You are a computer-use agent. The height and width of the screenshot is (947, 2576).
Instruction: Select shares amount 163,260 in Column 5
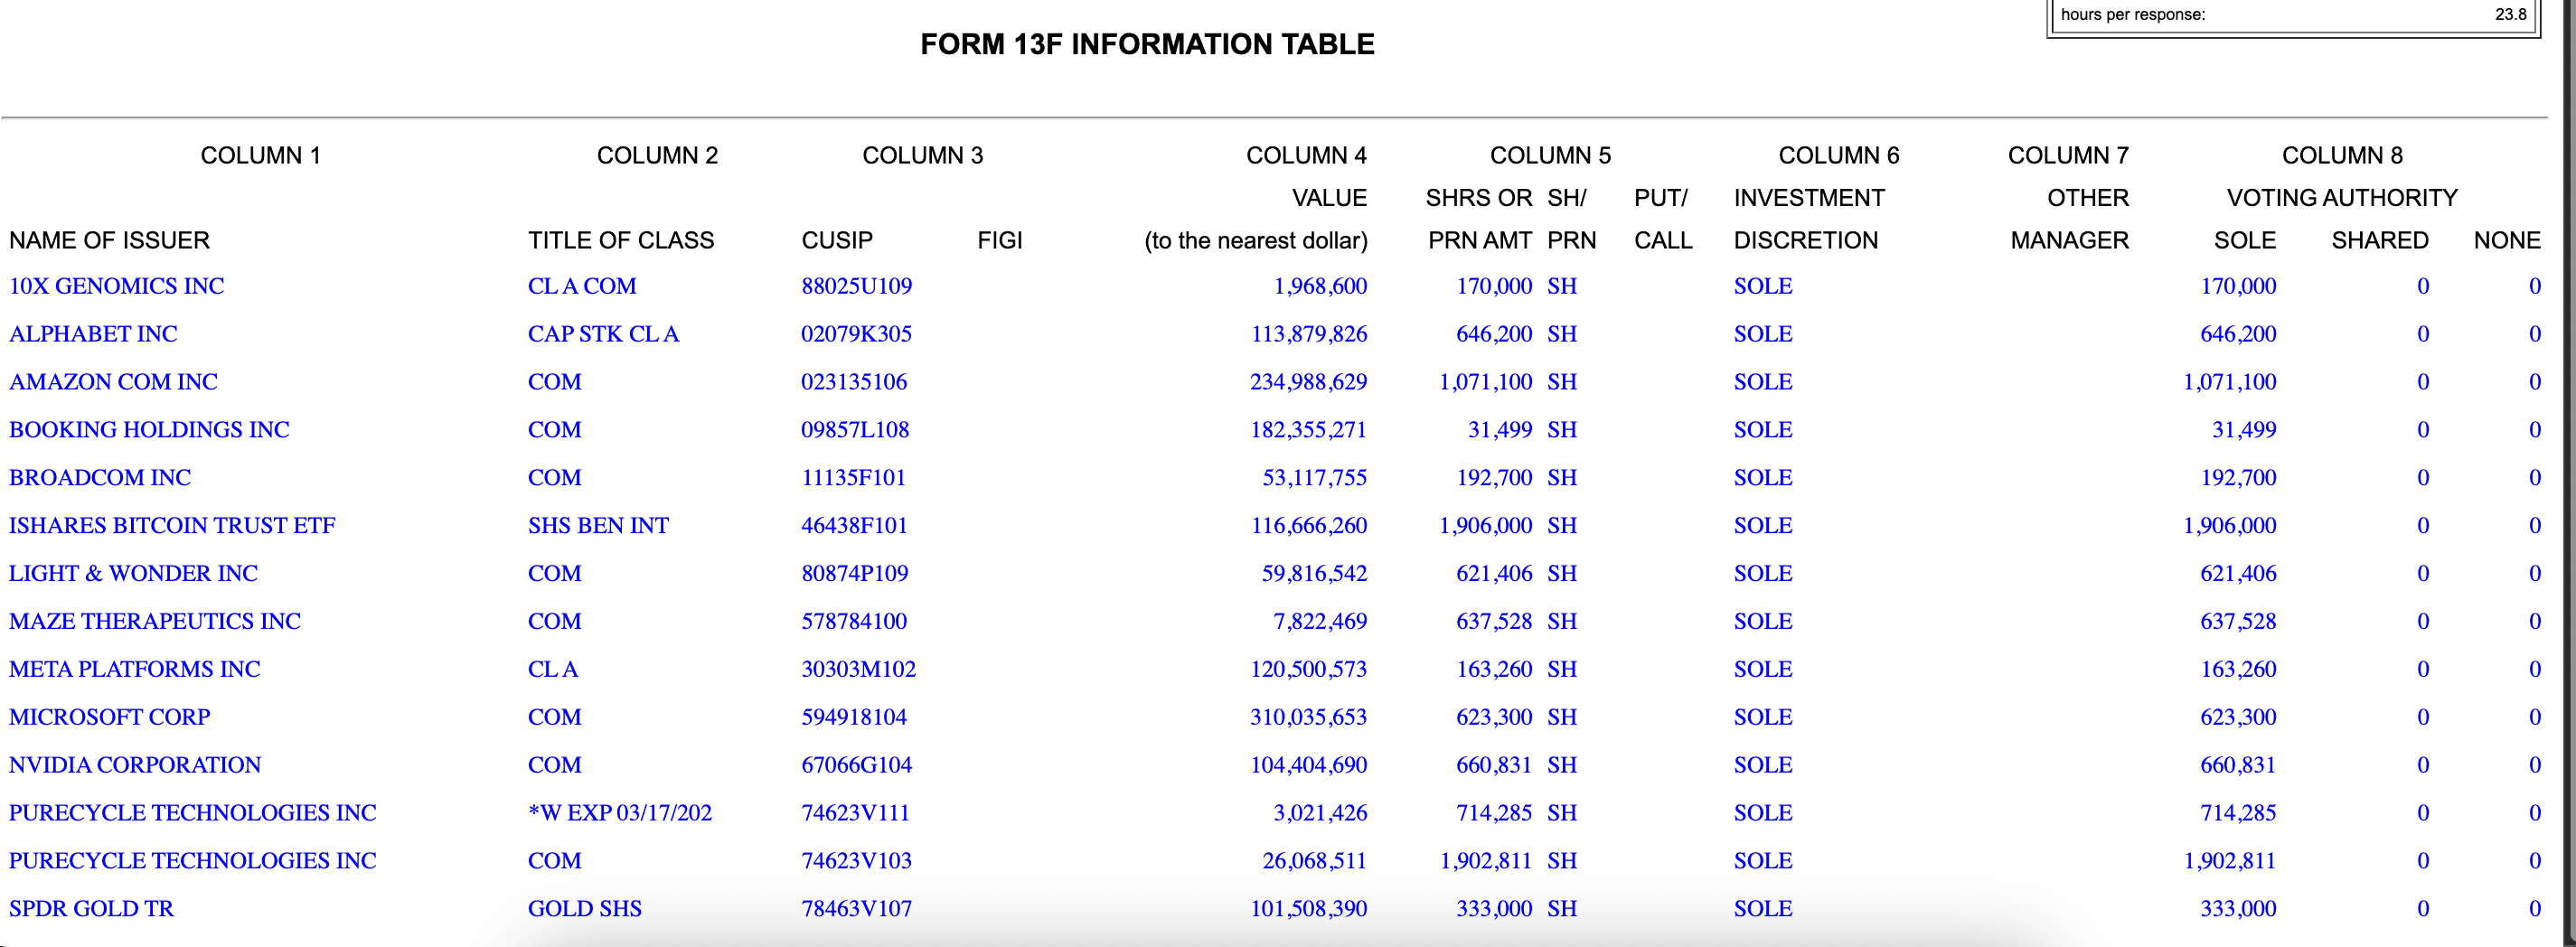1494,670
